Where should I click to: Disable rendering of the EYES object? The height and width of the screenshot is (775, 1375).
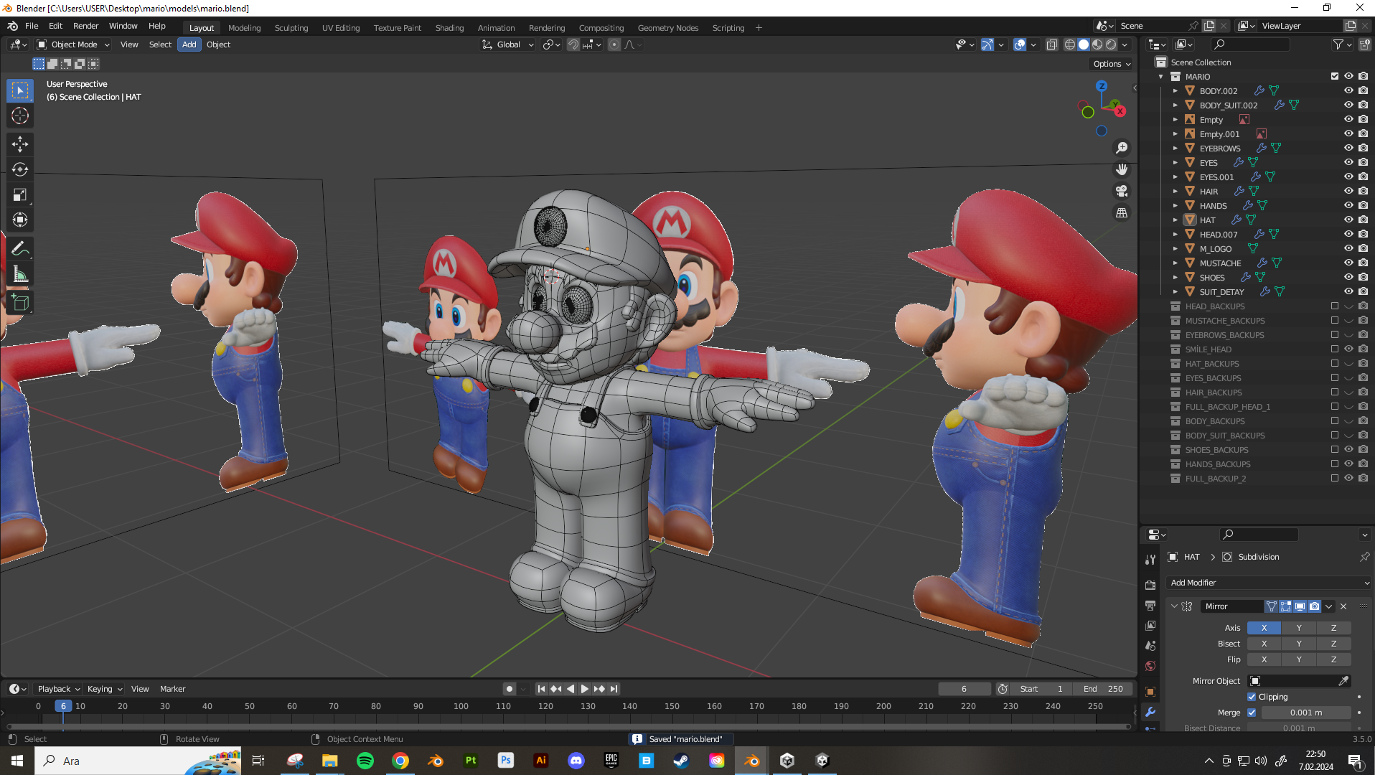[1363, 162]
